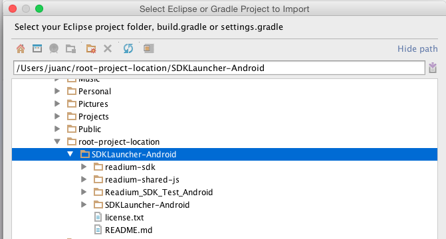
Task: Collapse the root-project-location folder
Action: 57,141
